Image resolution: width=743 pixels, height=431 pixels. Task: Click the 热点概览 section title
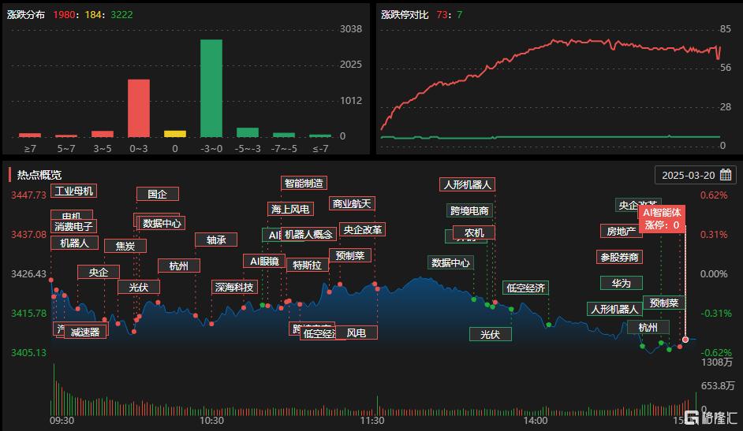[39, 175]
